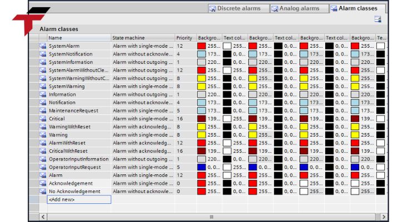Click the <Add new> input field
The height and width of the screenshot is (222, 417).
pos(79,199)
